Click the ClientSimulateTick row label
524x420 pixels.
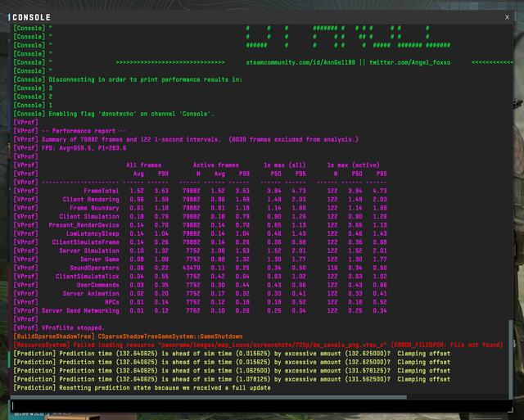pyautogui.click(x=88, y=277)
